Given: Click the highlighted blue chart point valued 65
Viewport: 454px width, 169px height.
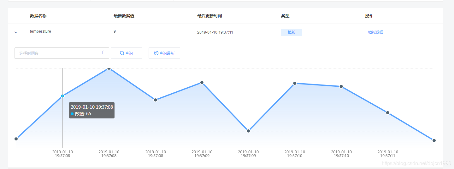Looking at the screenshot, I should 62,96.
